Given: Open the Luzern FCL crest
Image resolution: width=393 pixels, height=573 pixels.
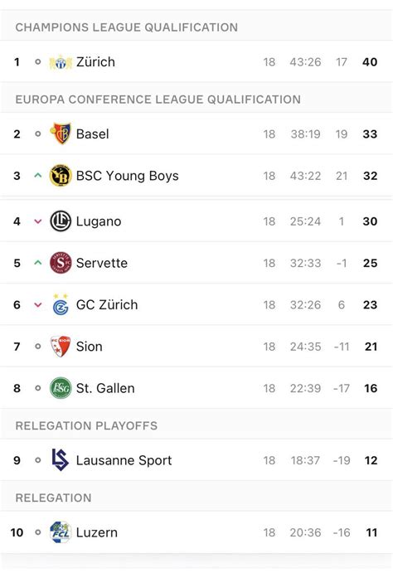Looking at the screenshot, I should point(61,532).
